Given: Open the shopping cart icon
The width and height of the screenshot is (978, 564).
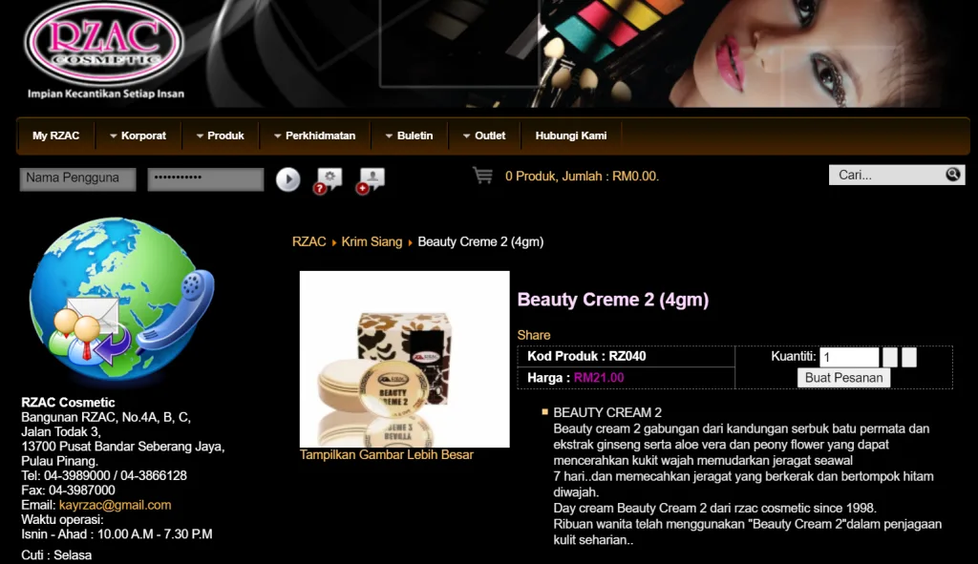Looking at the screenshot, I should tap(482, 176).
